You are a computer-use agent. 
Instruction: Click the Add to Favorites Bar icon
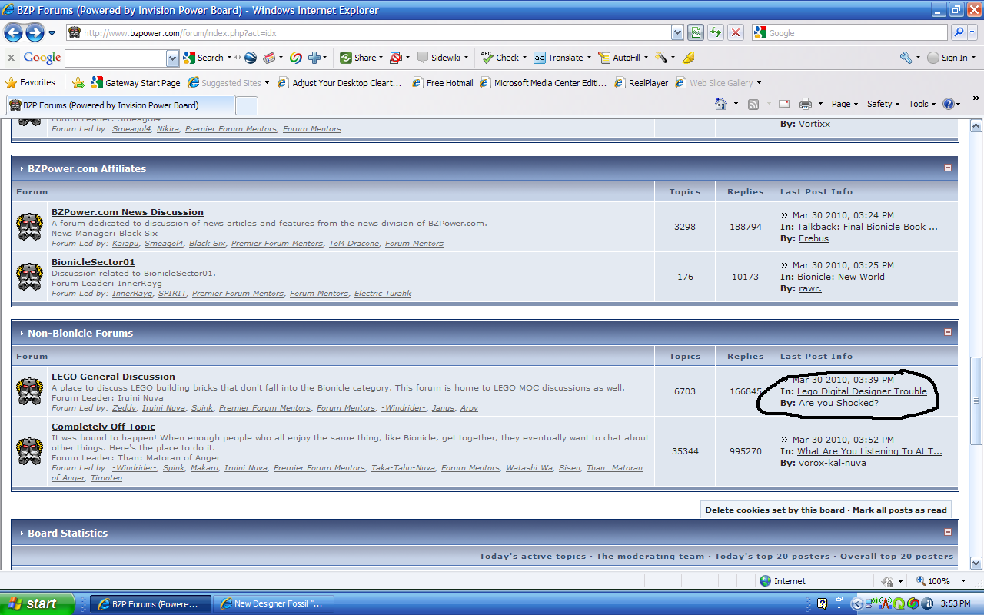pos(78,83)
